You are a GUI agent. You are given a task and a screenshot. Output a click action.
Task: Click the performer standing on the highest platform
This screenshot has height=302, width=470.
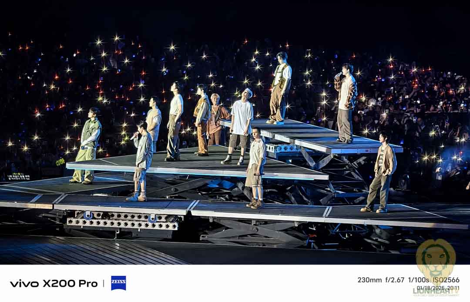point(280,88)
